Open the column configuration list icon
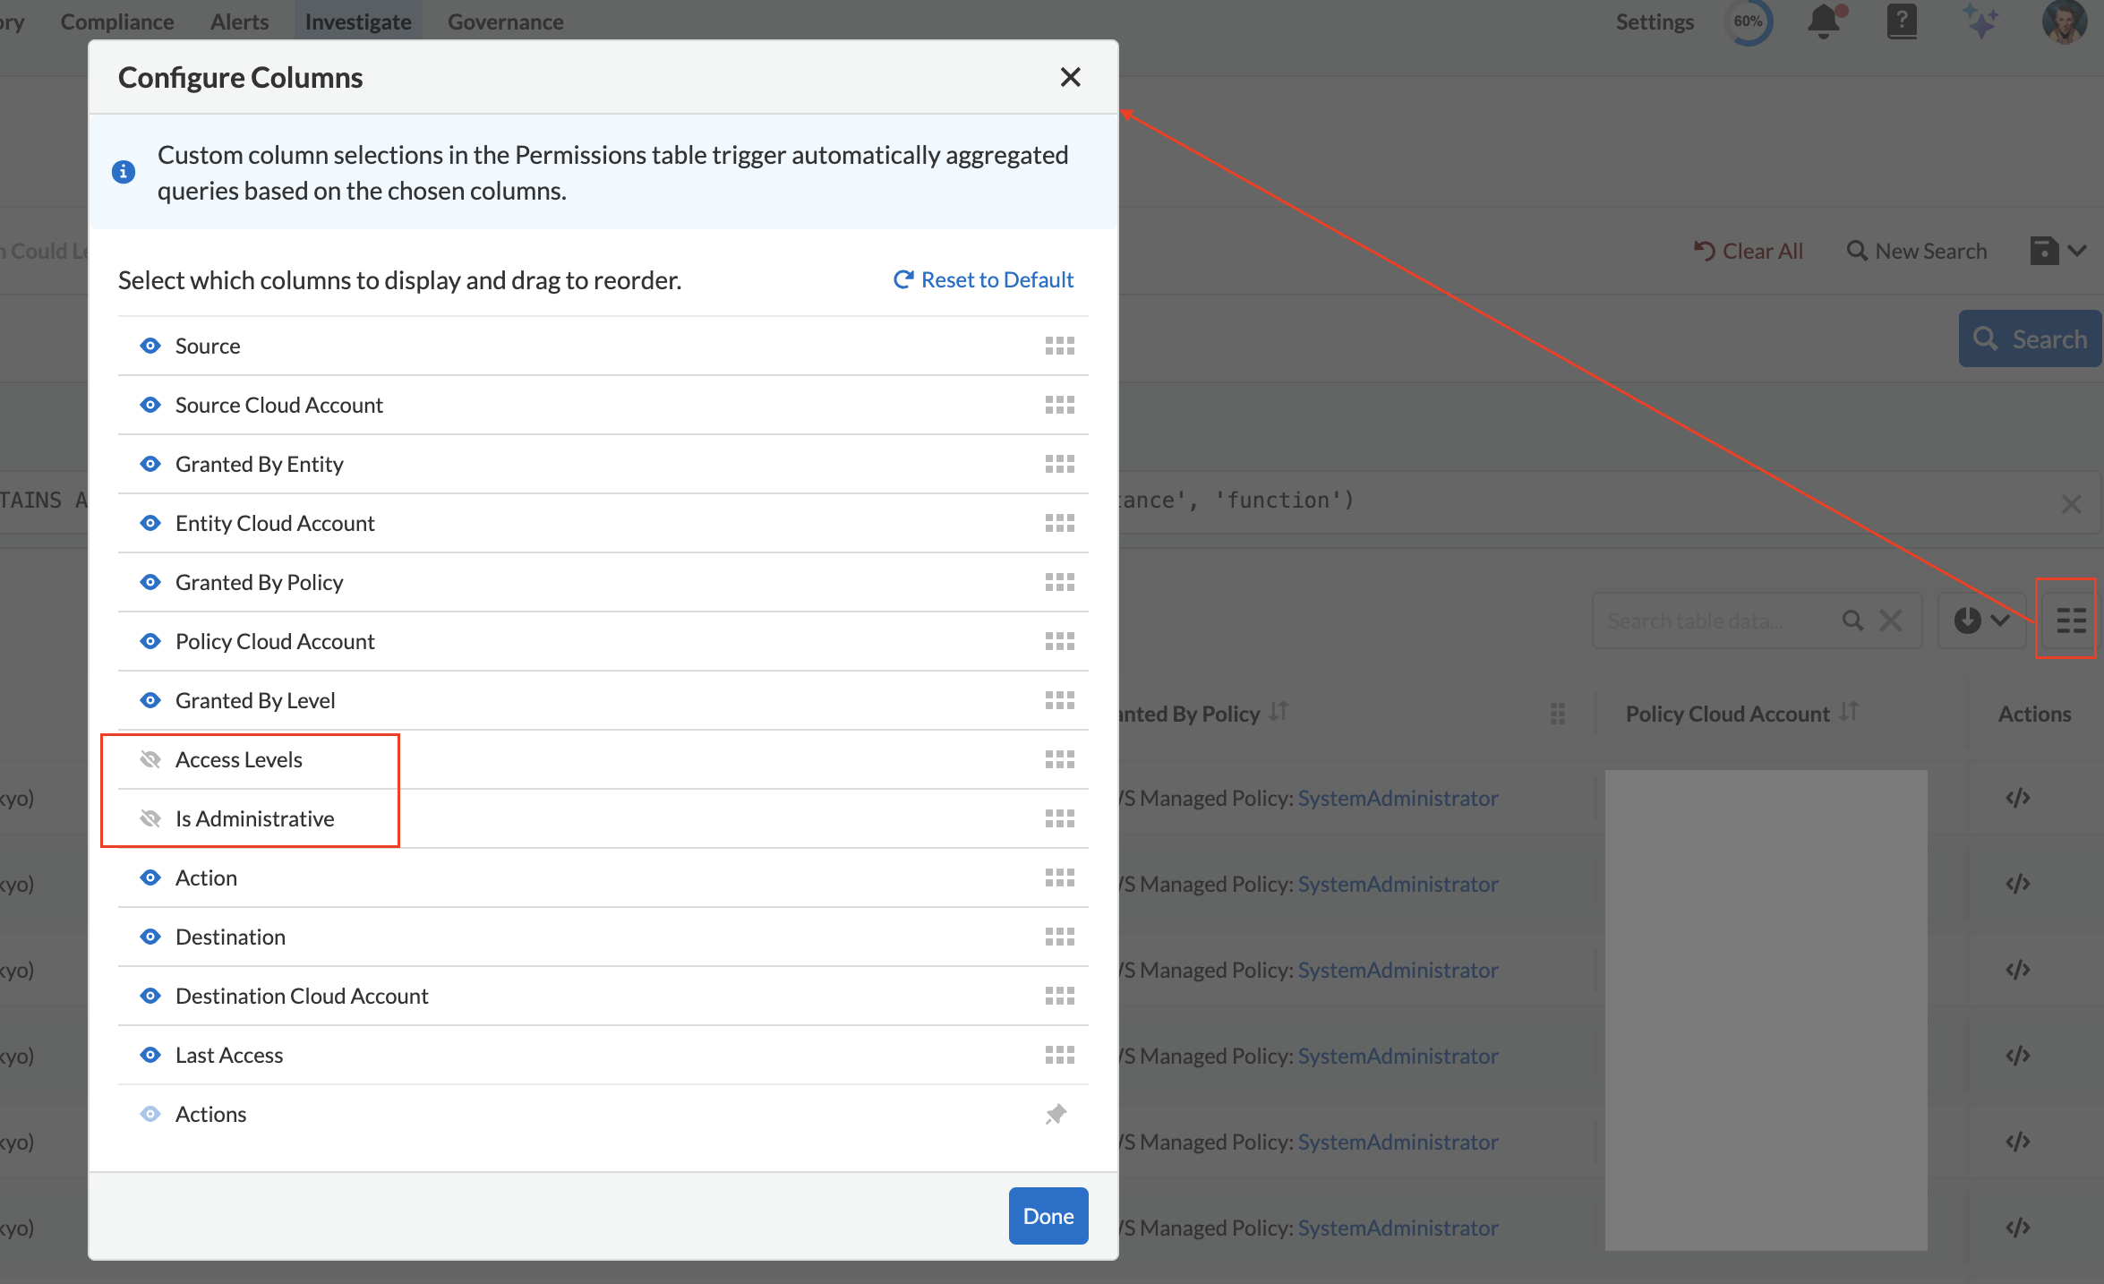 point(2070,620)
